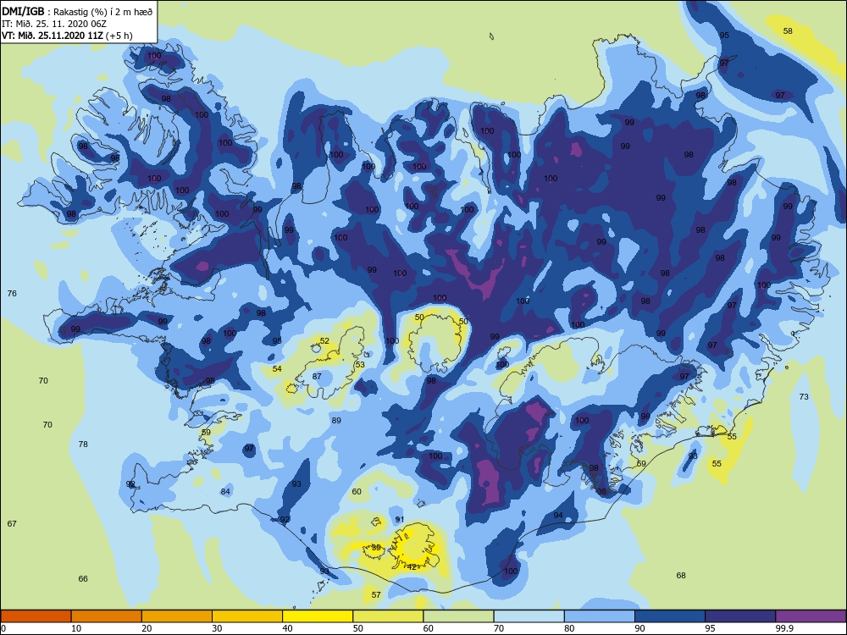Click the humidity value '87' on the map
The width and height of the screenshot is (847, 635).
point(317,377)
